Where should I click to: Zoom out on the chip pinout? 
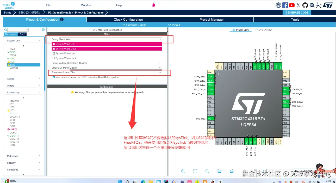(x=207, y=171)
